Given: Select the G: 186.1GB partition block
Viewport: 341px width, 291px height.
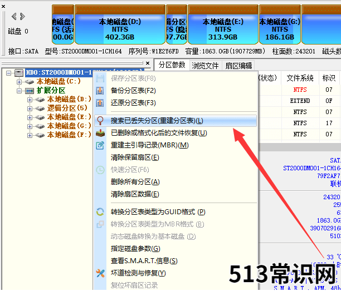Looking at the screenshot, I should pos(280,24).
